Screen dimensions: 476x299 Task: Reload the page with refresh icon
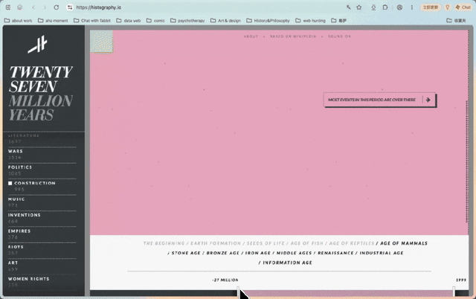(x=57, y=7)
